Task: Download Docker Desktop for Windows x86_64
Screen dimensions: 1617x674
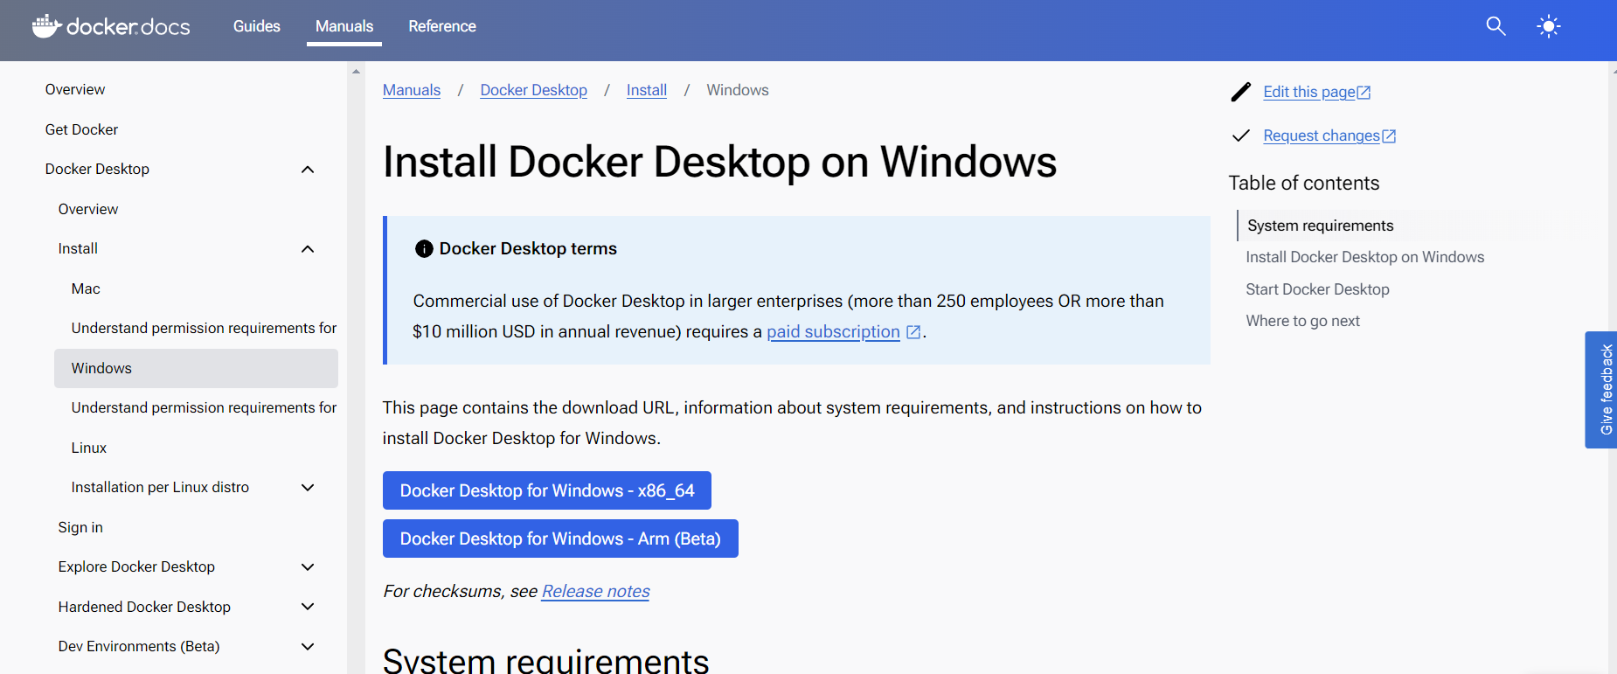Action: tap(547, 490)
